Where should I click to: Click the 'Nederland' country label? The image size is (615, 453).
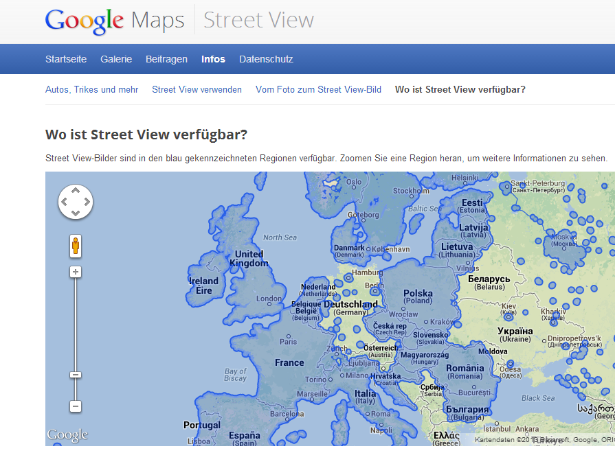point(318,287)
